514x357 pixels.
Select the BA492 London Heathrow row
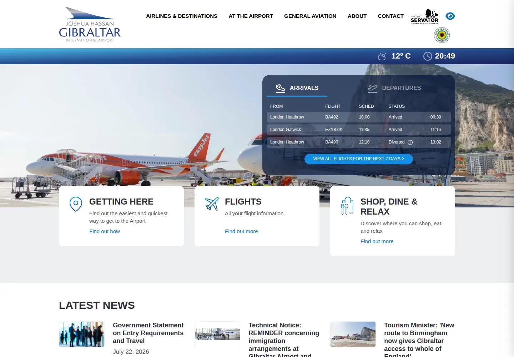pyautogui.click(x=358, y=117)
